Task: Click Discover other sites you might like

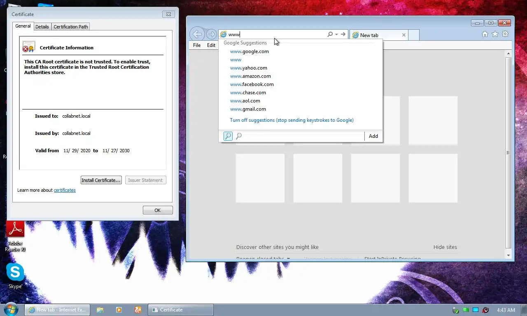Action: pyautogui.click(x=277, y=247)
